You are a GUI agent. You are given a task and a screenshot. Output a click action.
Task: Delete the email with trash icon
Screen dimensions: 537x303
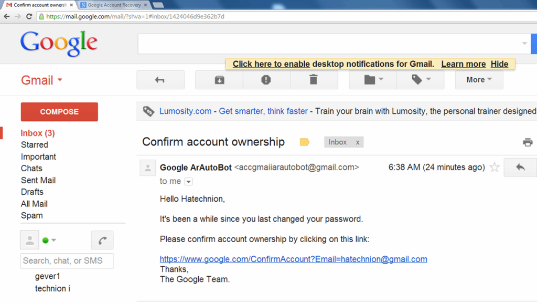314,80
